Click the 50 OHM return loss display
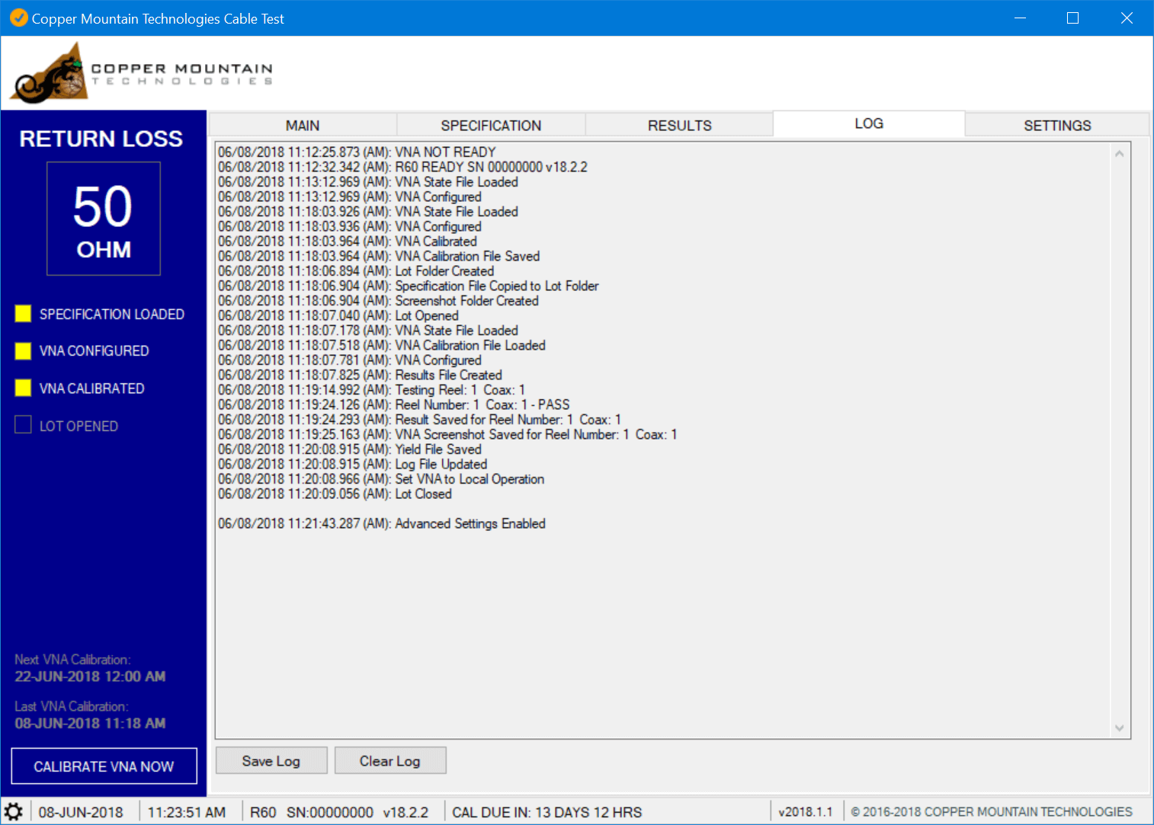The image size is (1154, 825). coord(104,219)
